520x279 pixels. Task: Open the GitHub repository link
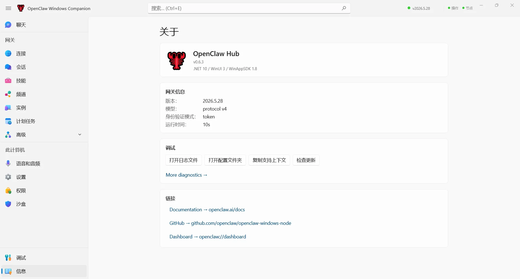click(230, 223)
